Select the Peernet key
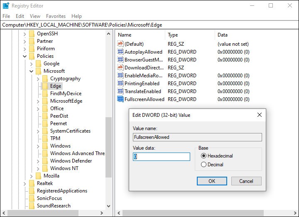299x217 pixels. 59,123
